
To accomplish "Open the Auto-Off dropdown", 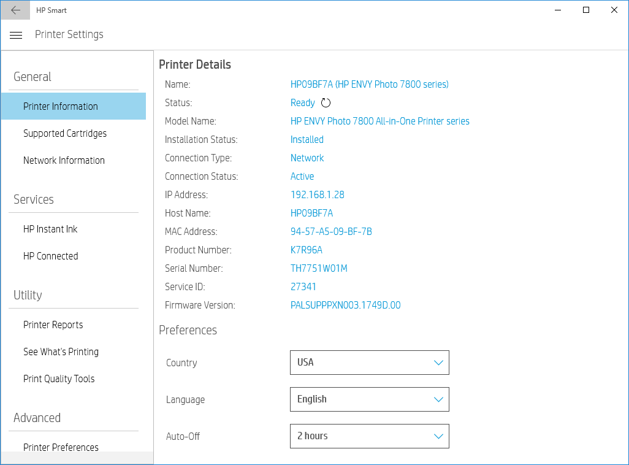I will click(x=369, y=436).
